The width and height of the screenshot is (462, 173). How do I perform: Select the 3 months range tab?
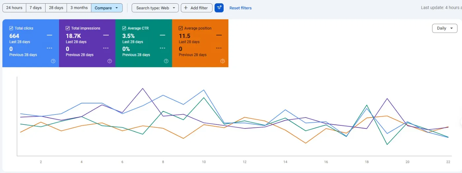coord(79,8)
